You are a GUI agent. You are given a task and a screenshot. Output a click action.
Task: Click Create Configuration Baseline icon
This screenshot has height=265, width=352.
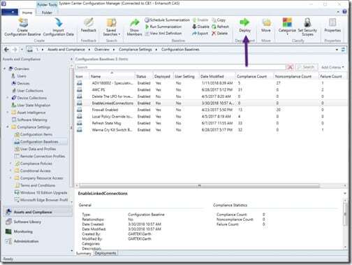point(23,22)
